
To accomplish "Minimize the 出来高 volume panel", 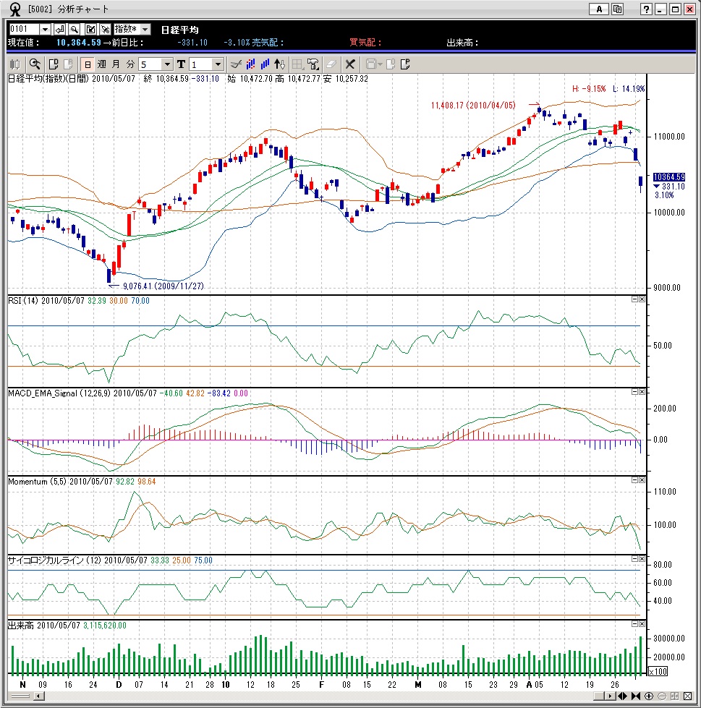I will (x=634, y=623).
